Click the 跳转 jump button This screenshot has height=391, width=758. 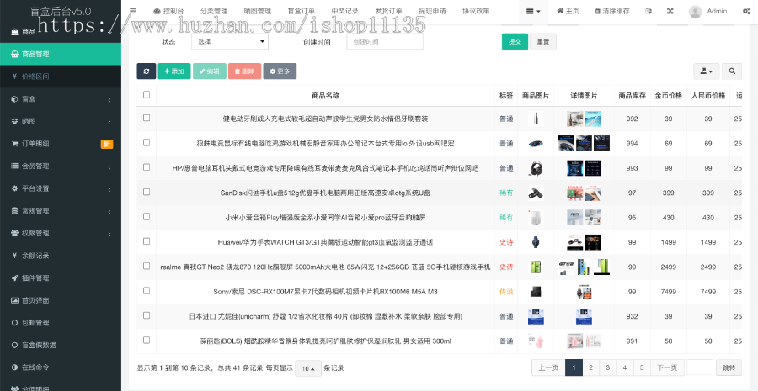[729, 367]
